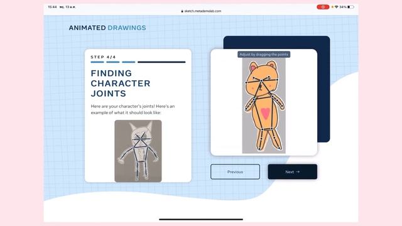Tap the sketch.metademolab.com address bar

click(201, 11)
